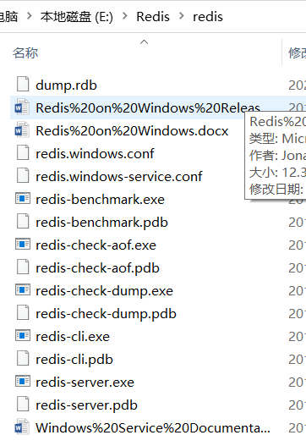Screen dimensions: 306x446
Task: Expand chevron after Redis in address path
Action: tap(182, 16)
